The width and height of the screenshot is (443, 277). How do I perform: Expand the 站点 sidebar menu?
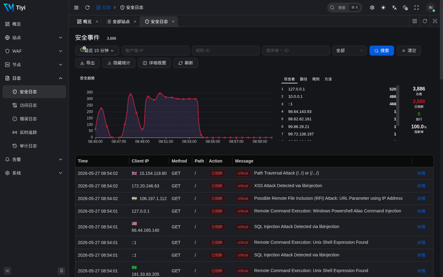[x=34, y=38]
